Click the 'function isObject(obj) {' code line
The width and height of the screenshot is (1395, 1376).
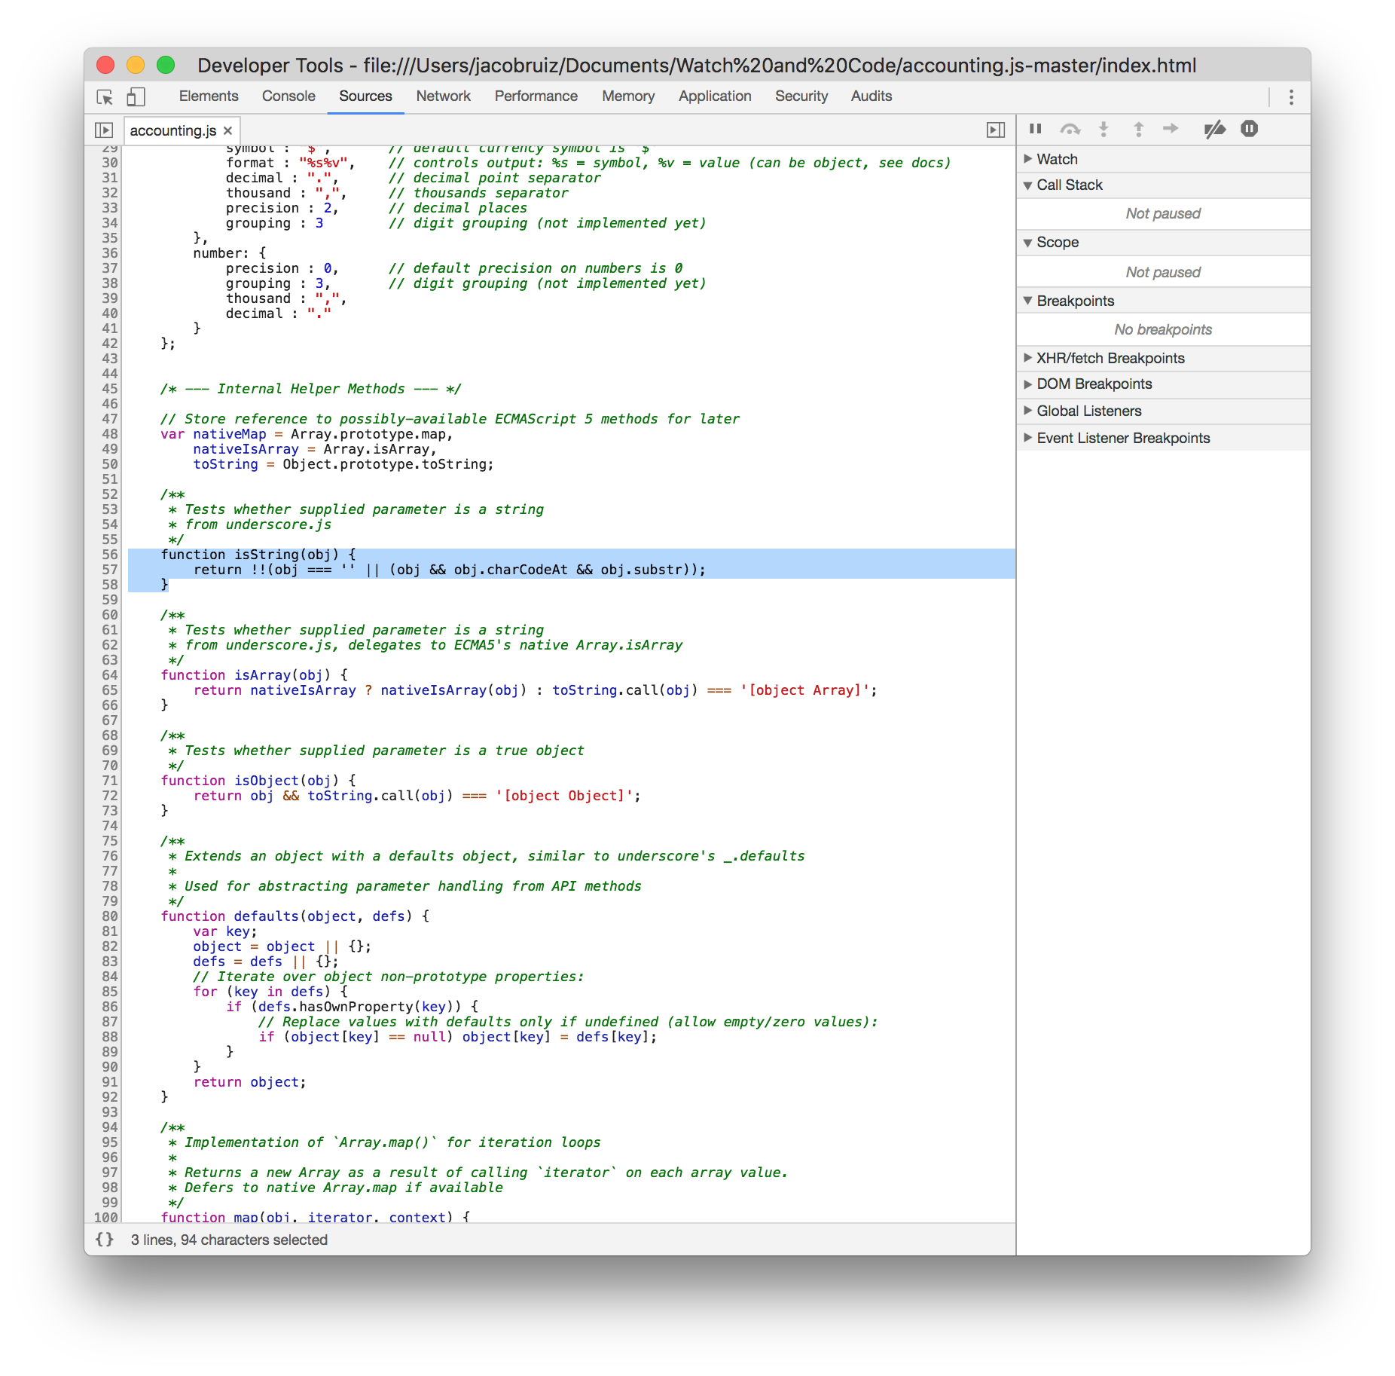point(258,781)
